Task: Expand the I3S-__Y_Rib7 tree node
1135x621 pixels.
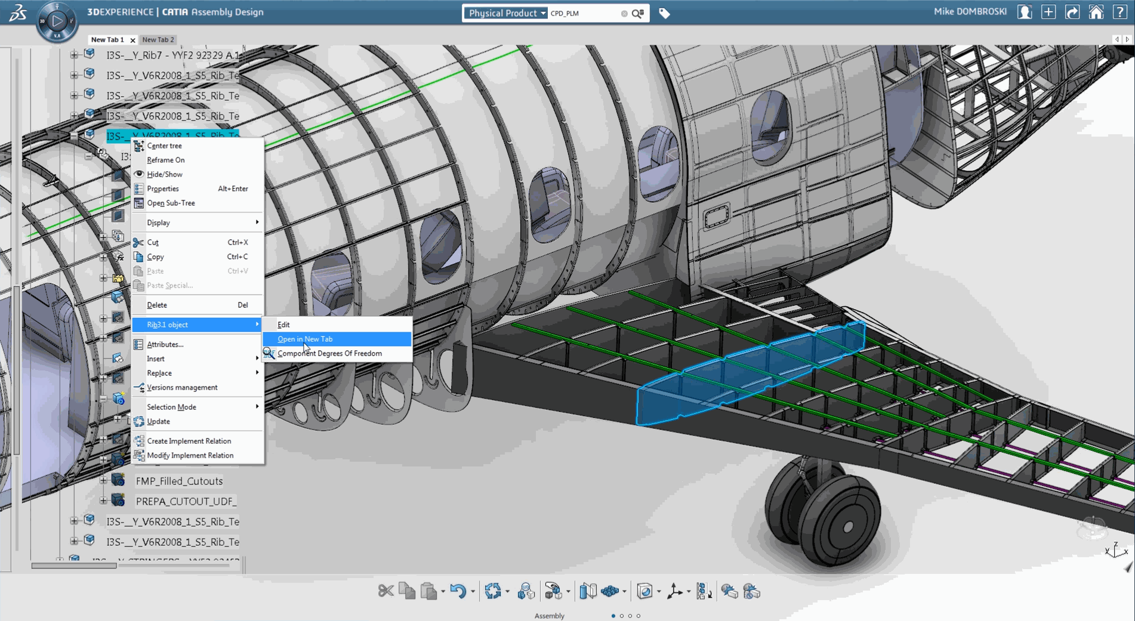Action: [73, 55]
